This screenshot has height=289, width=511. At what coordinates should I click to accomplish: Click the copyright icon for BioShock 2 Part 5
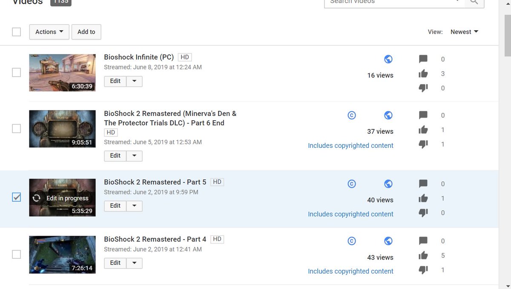point(352,184)
